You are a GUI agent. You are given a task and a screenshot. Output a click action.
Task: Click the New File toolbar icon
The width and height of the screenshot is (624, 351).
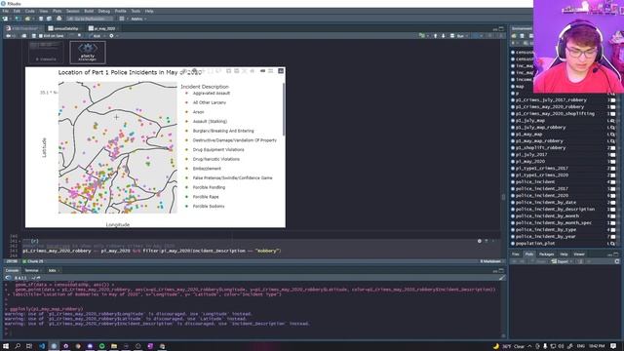[5, 19]
